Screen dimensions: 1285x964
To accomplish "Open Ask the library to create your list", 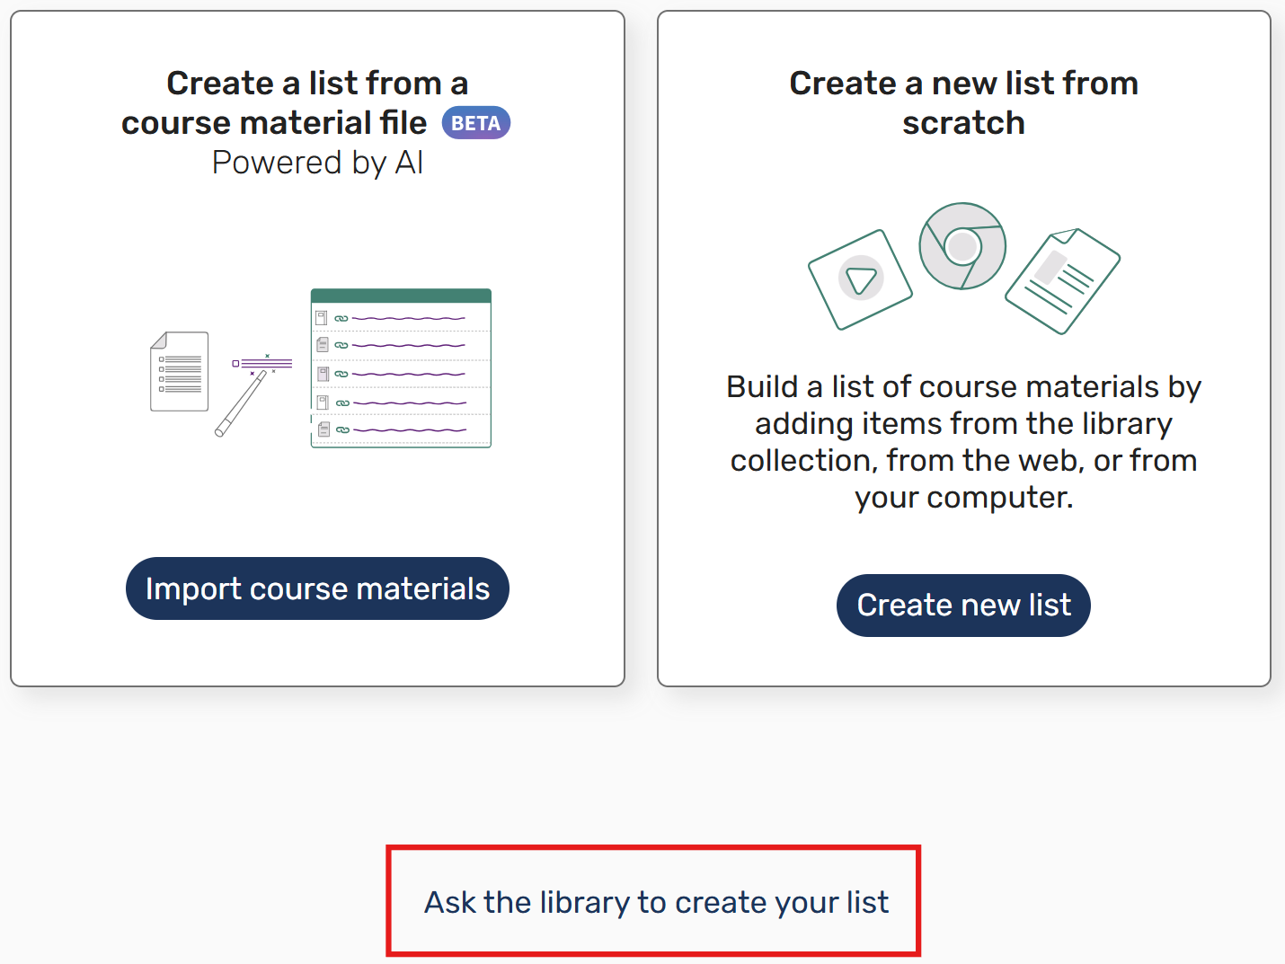I will (x=656, y=902).
